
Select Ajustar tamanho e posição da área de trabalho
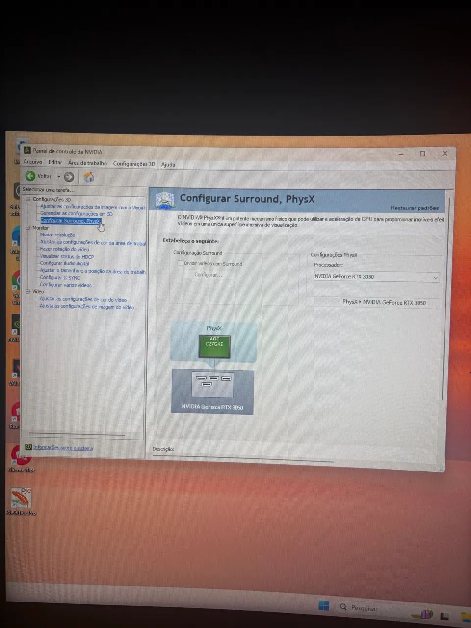point(93,271)
